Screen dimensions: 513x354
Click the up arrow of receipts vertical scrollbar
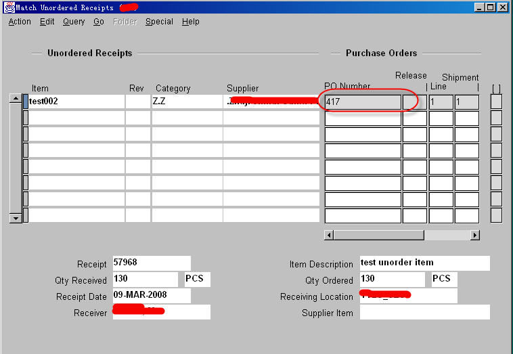pos(16,98)
